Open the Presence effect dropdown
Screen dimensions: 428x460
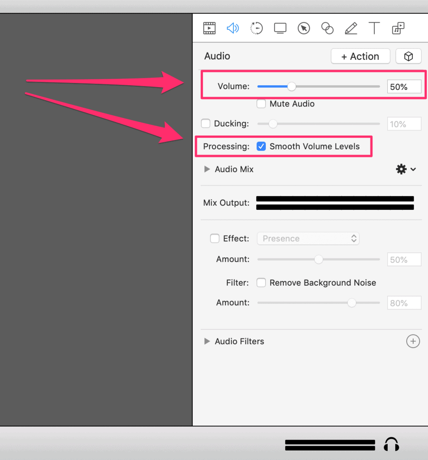[x=308, y=238]
